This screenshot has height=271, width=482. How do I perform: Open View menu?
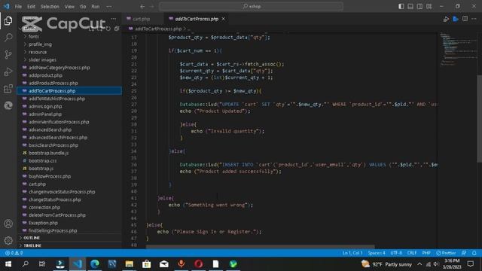[69, 7]
